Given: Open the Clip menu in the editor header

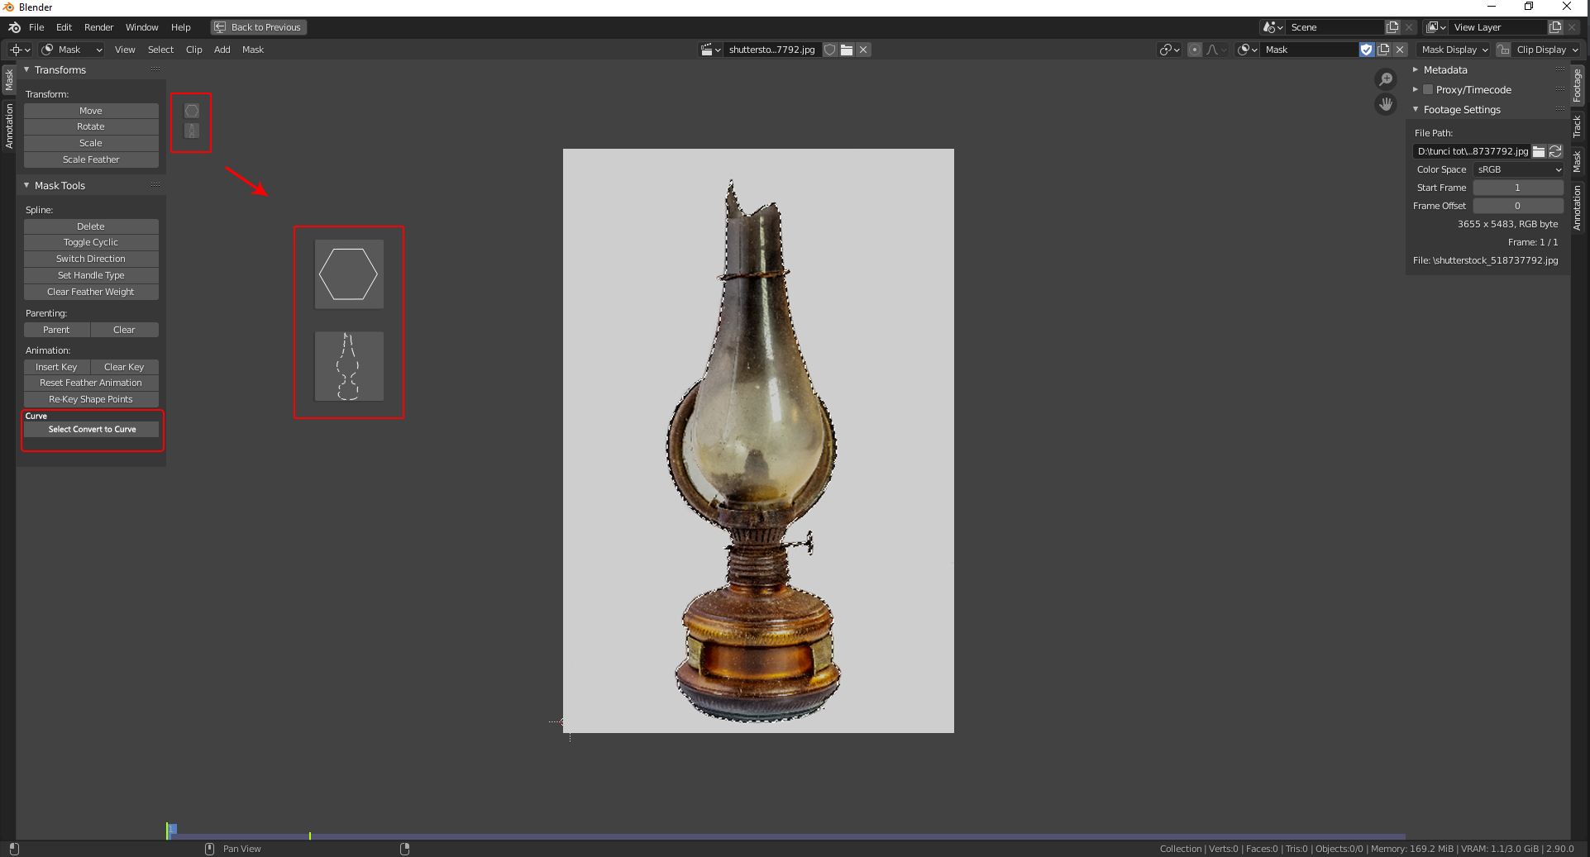Looking at the screenshot, I should (193, 50).
